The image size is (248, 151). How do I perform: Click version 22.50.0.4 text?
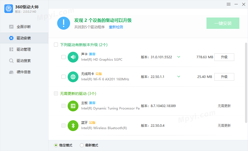157,126
